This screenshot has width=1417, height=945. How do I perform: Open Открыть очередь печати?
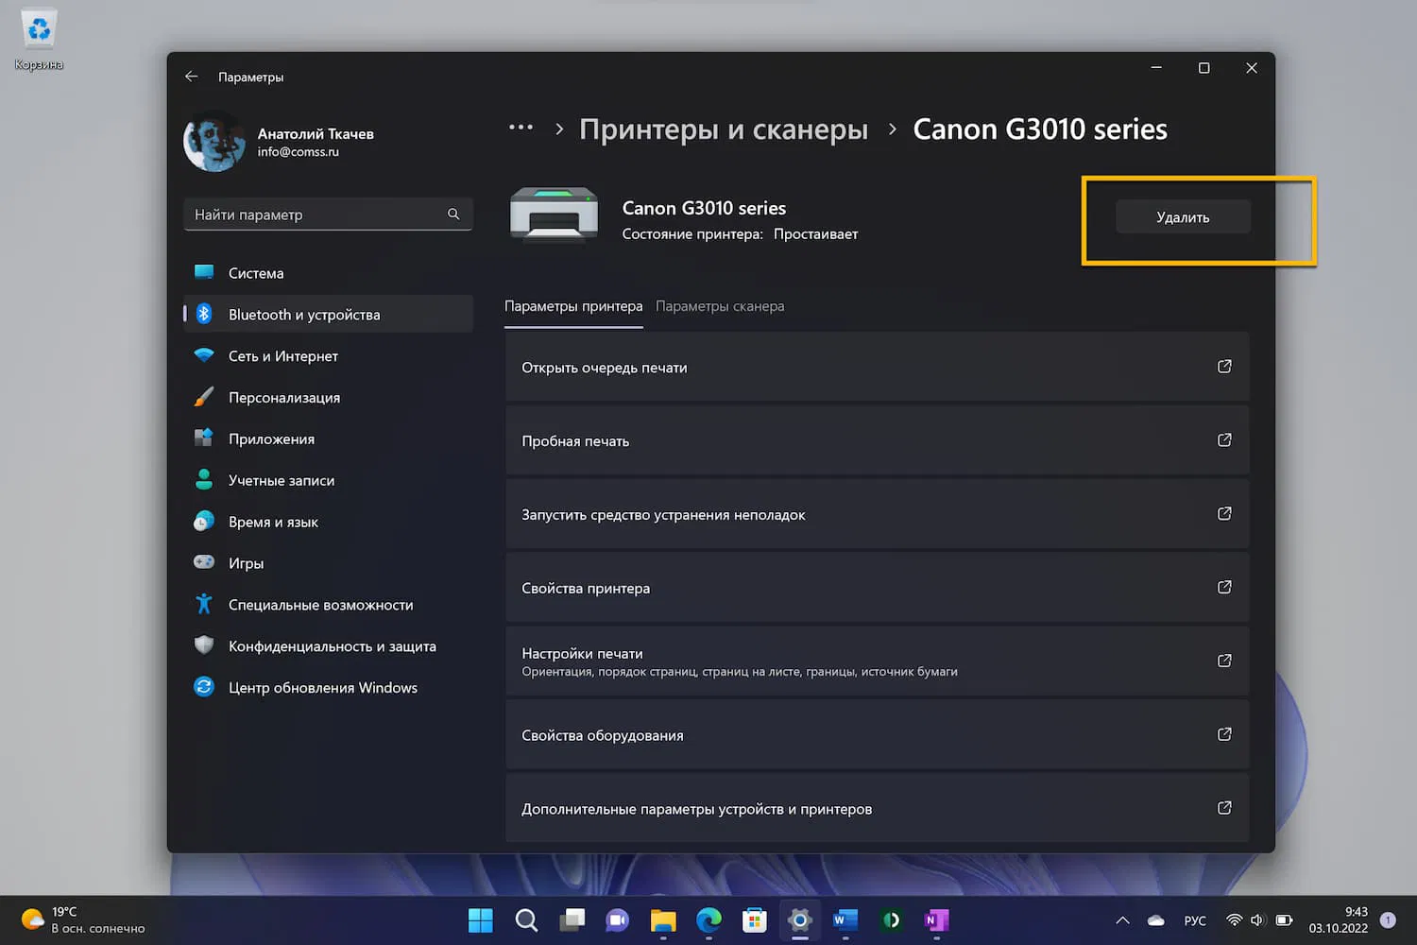[878, 367]
